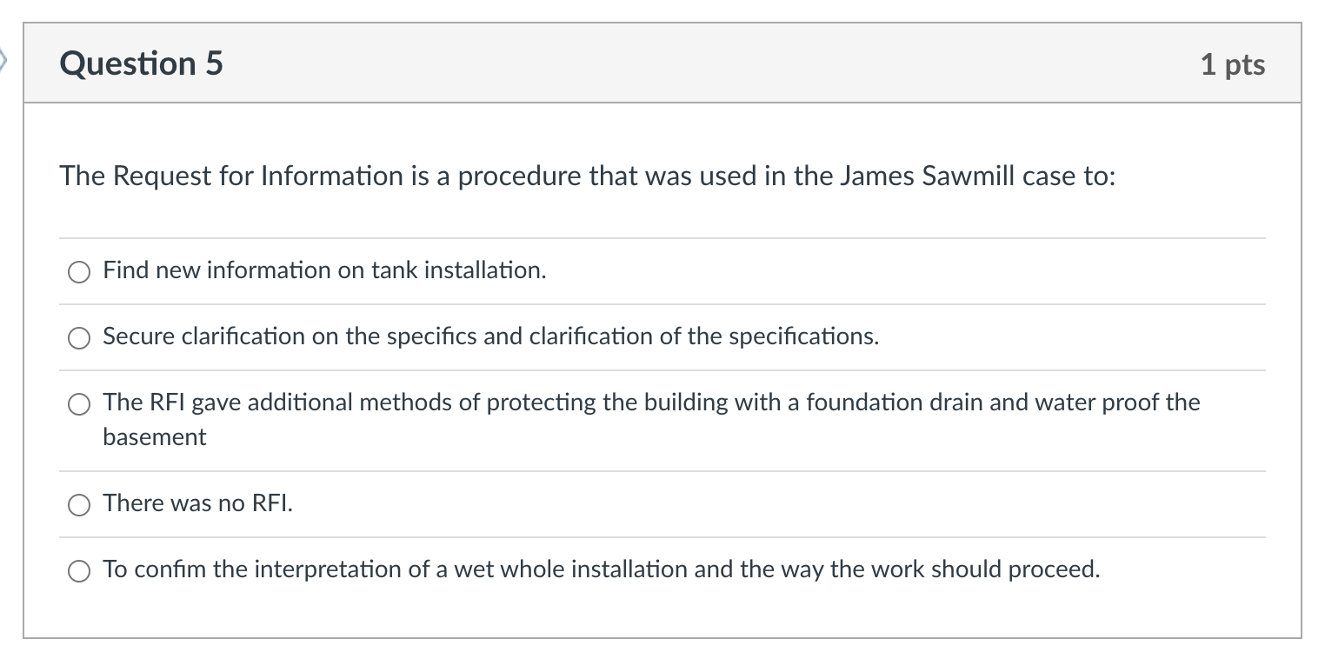Select radio button for "There was no RFI"
The height and width of the screenshot is (659, 1325).
(x=78, y=504)
